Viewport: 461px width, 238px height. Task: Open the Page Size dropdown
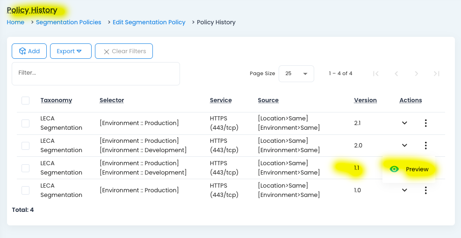tap(296, 74)
